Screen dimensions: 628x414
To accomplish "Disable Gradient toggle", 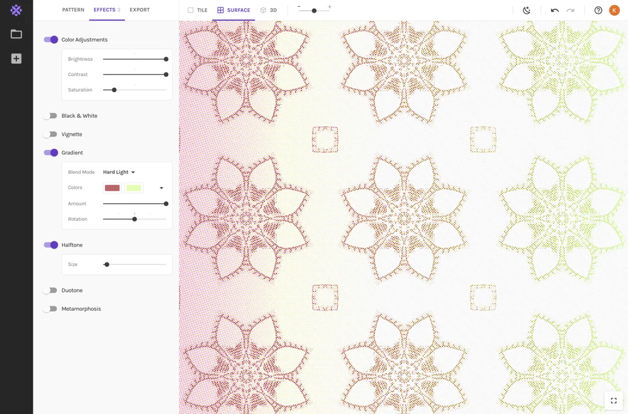I will pos(51,153).
